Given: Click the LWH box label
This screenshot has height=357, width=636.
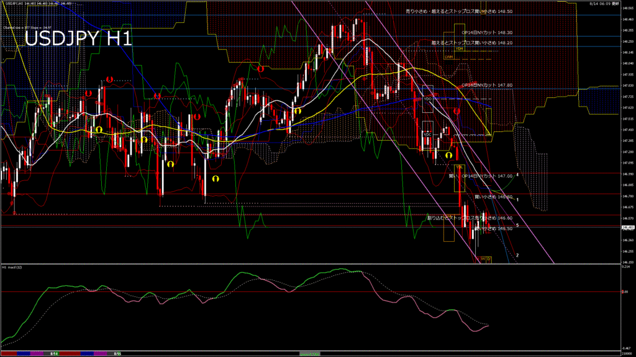Looking at the screenshot, I should 448,56.
